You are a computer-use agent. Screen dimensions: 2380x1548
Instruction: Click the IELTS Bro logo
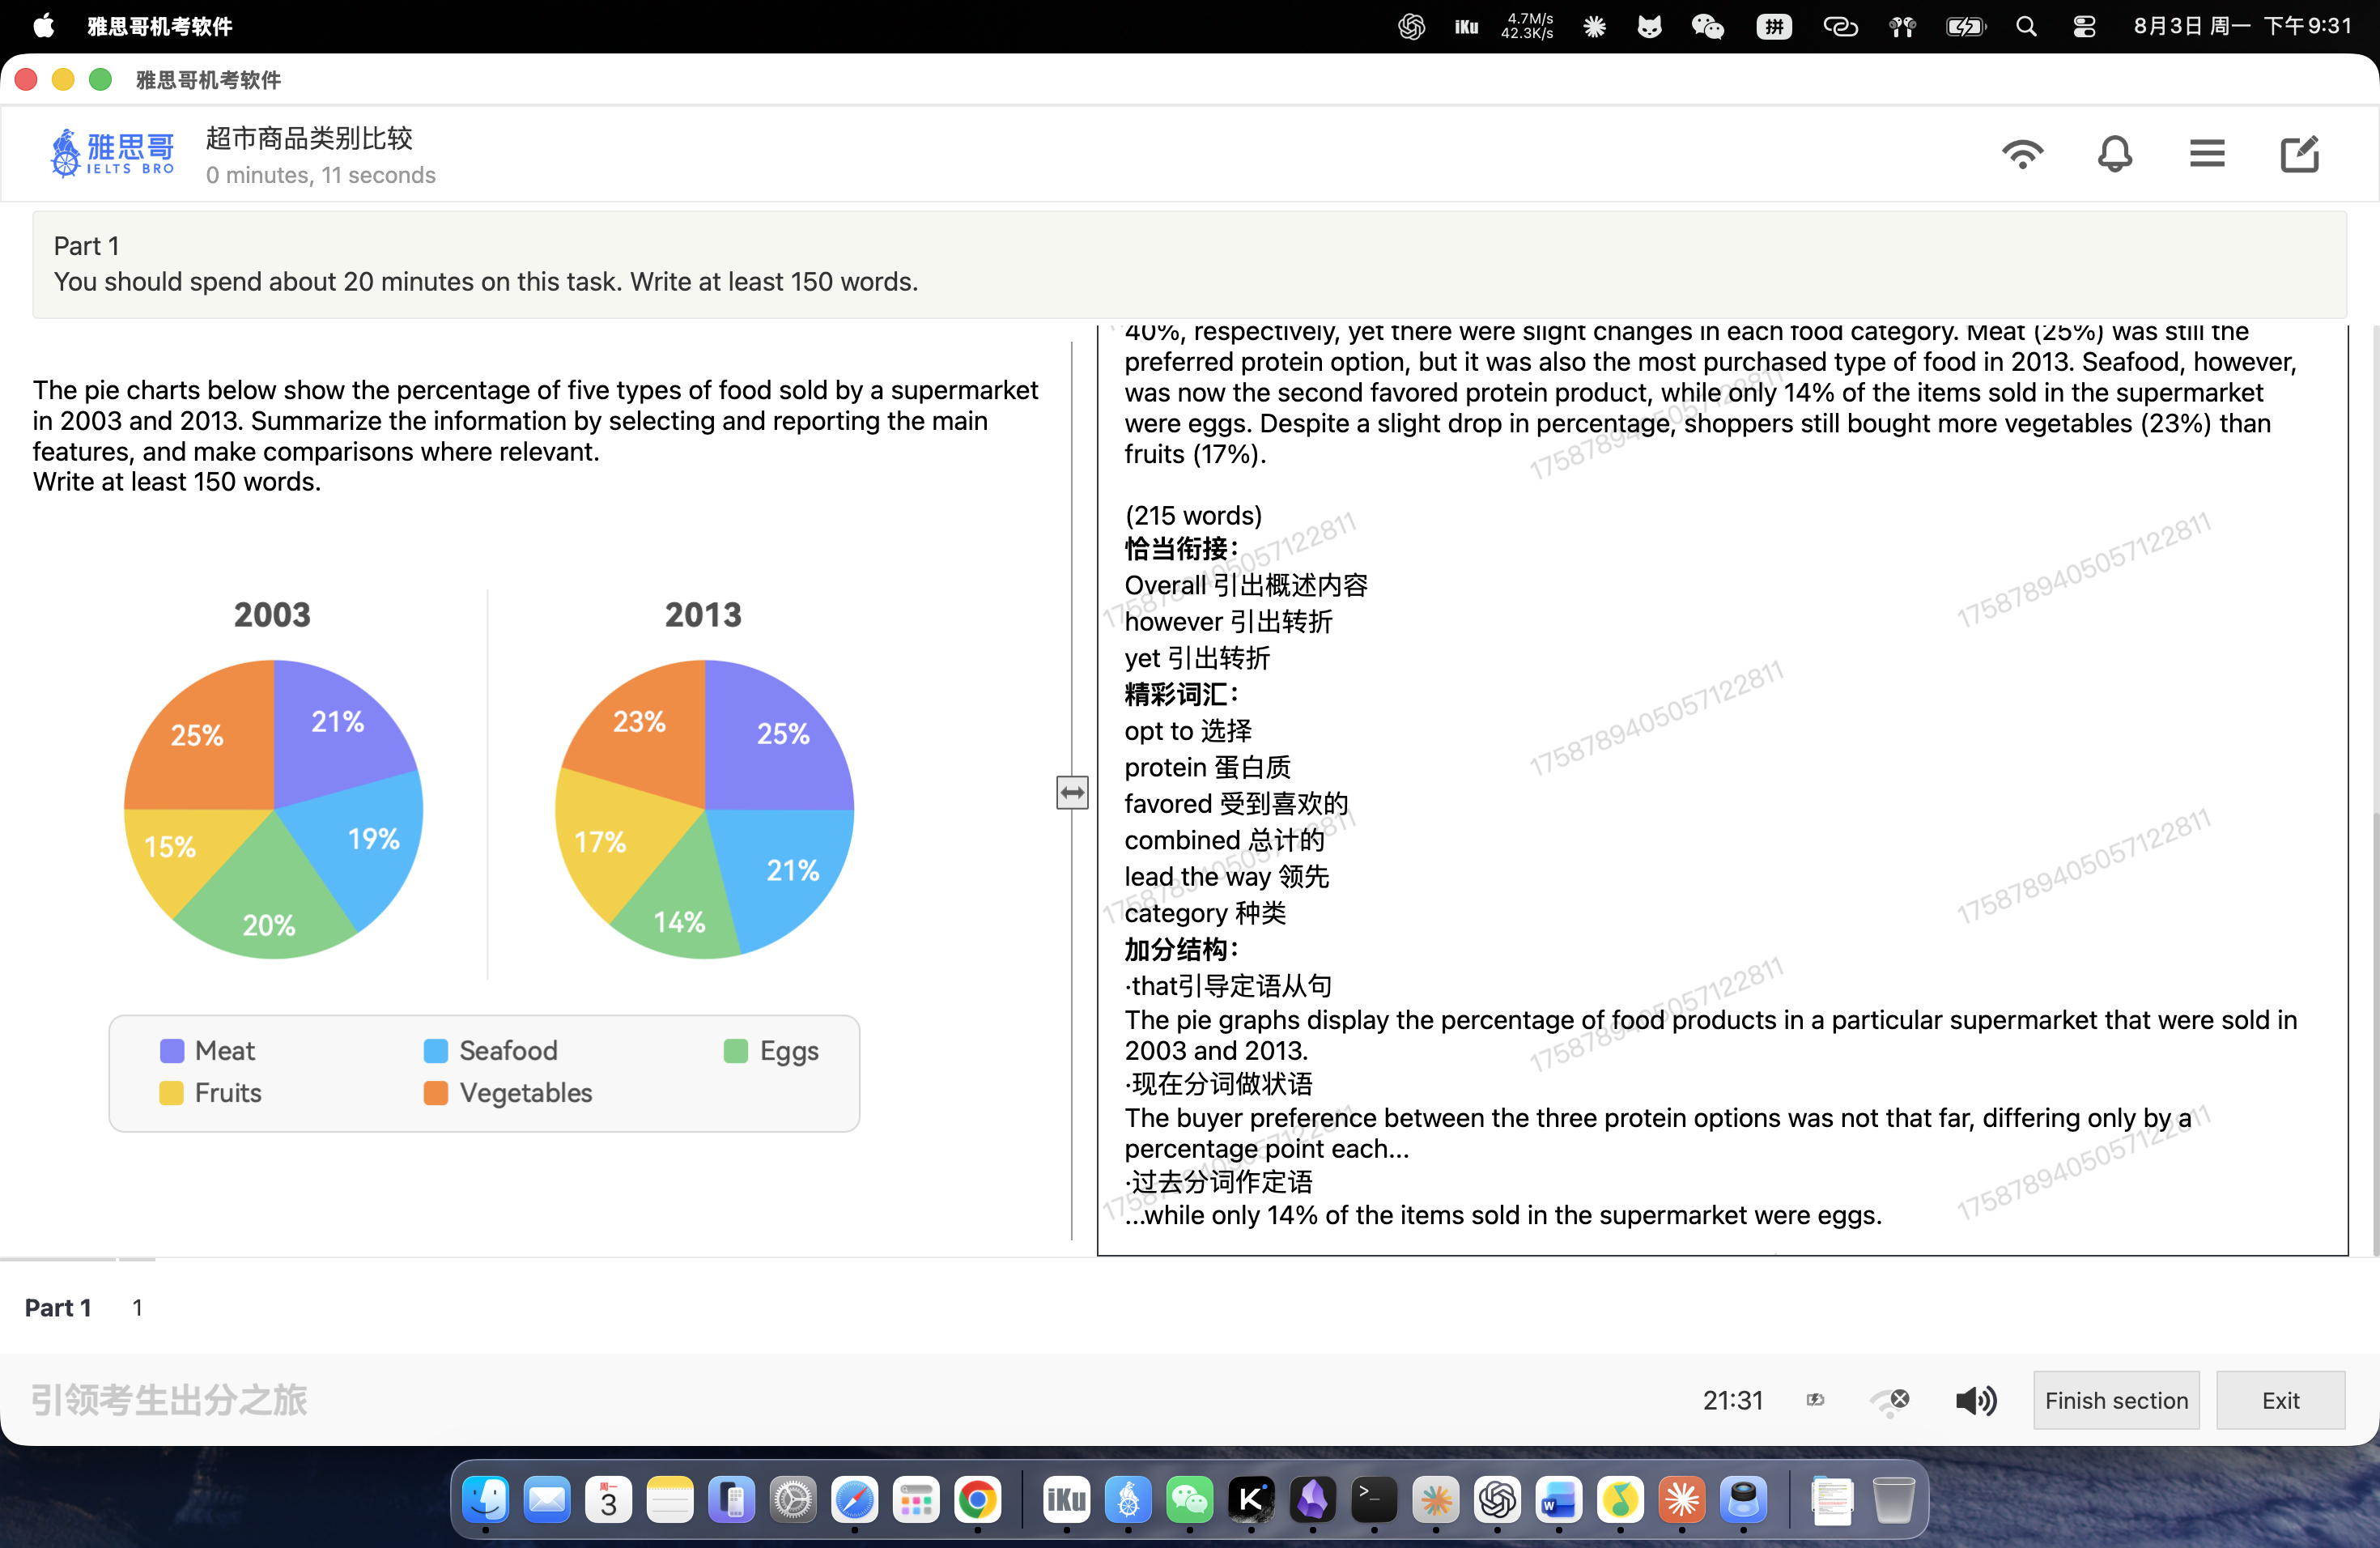[112, 154]
